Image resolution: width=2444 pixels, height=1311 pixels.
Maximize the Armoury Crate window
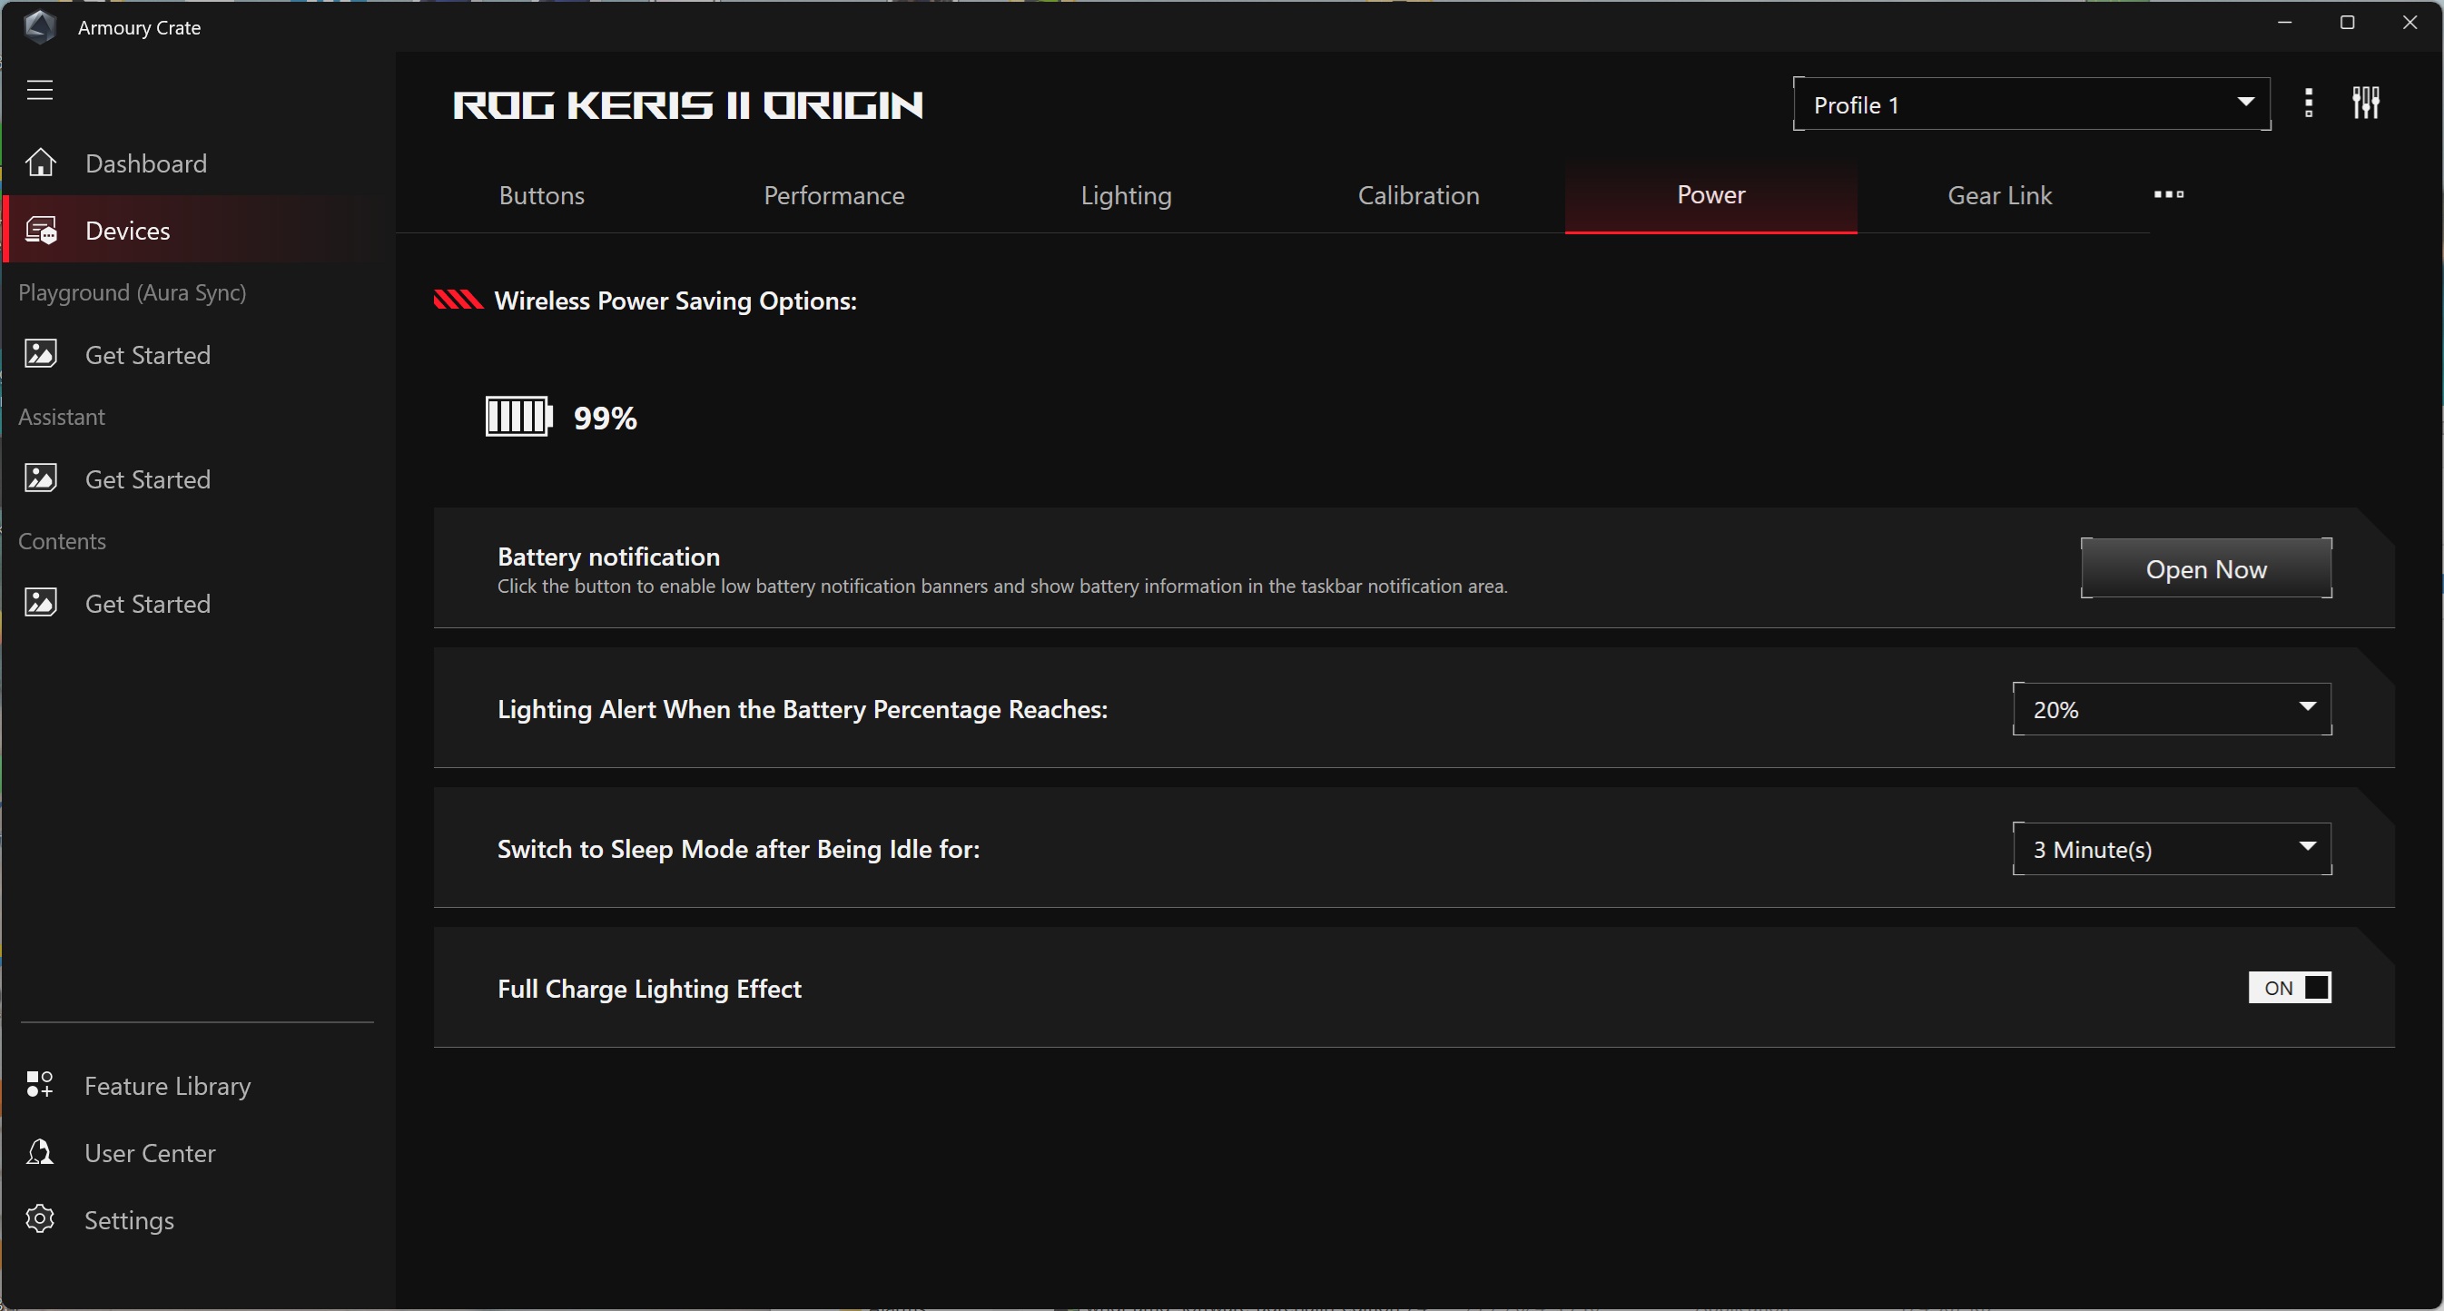(2347, 23)
